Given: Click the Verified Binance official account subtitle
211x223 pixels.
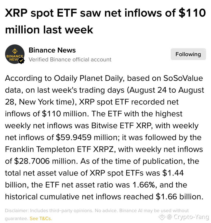Looking at the screenshot, I should click(x=70, y=60).
